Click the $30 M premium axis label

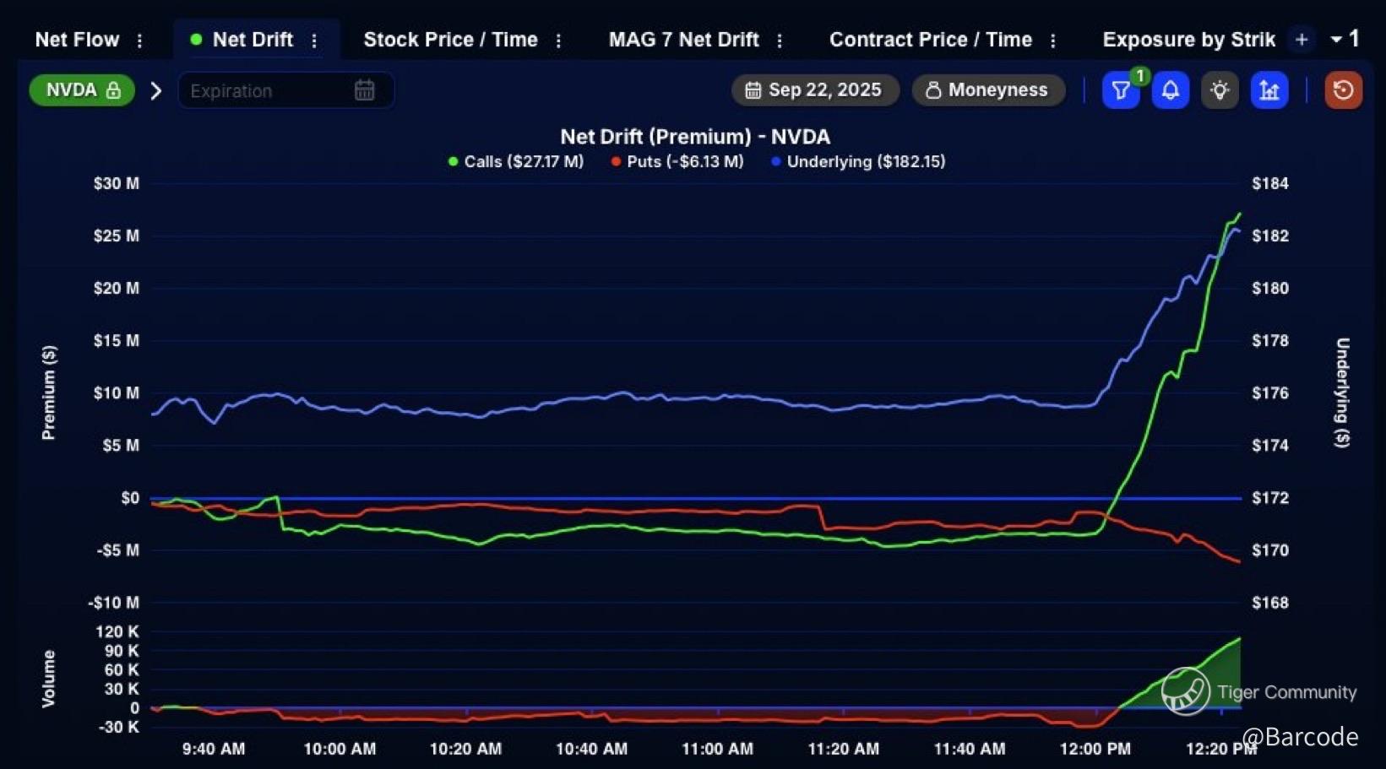117,183
